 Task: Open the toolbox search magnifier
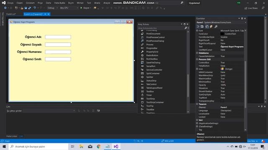186,28
